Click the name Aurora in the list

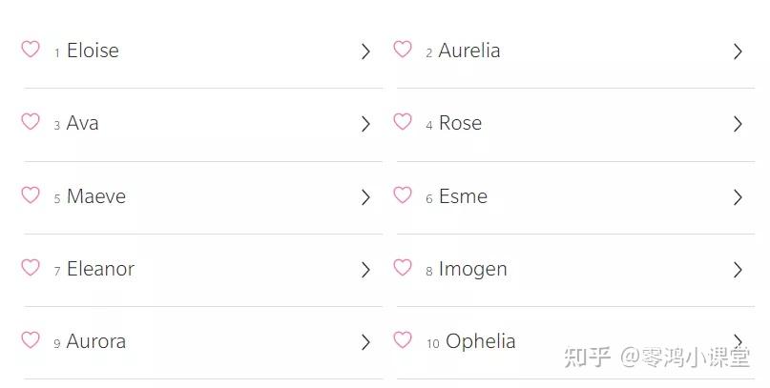95,341
